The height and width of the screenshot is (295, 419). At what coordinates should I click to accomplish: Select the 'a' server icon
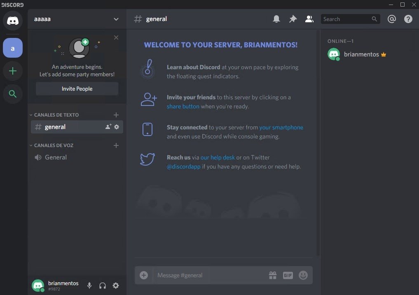click(x=12, y=48)
